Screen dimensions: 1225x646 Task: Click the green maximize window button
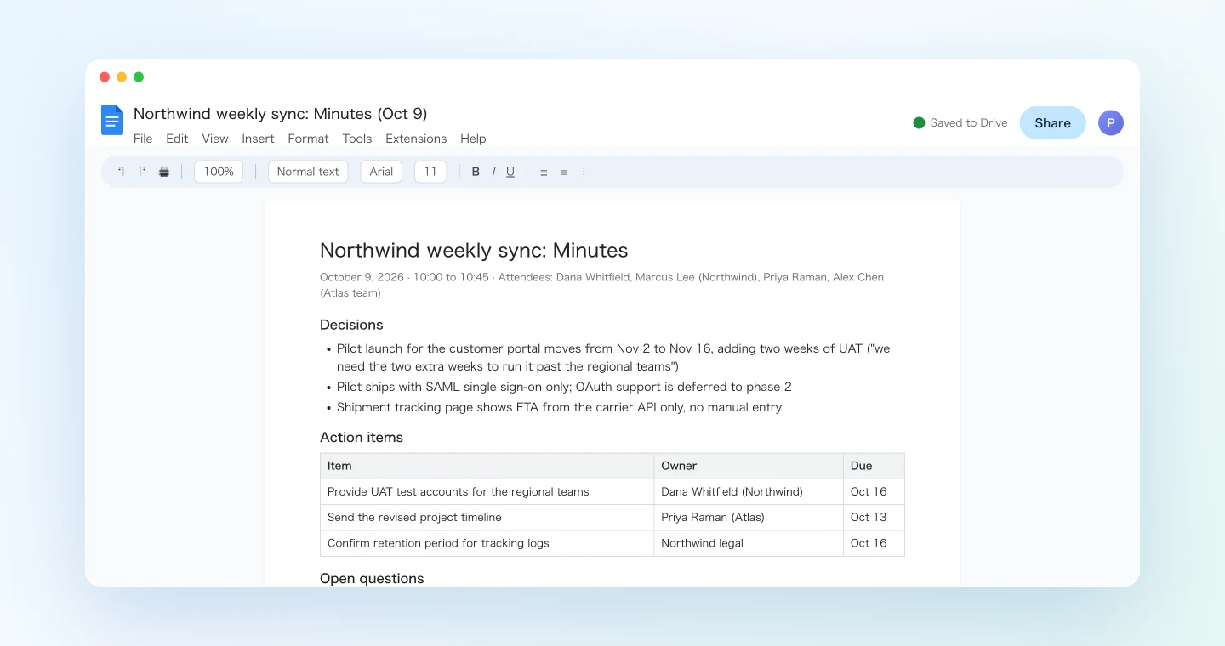coord(139,76)
